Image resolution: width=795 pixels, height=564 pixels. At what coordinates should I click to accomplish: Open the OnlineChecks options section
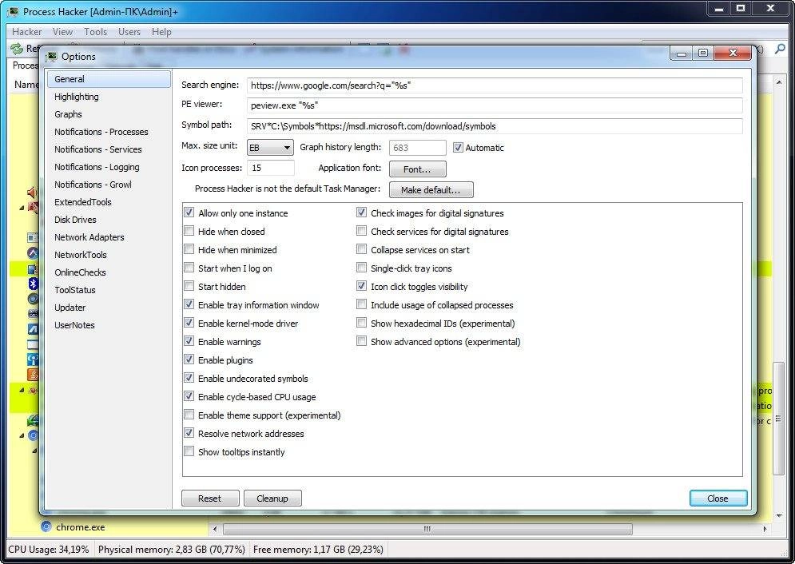click(x=80, y=272)
